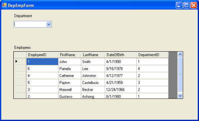Click the DateOfBirth column header

[121, 55]
